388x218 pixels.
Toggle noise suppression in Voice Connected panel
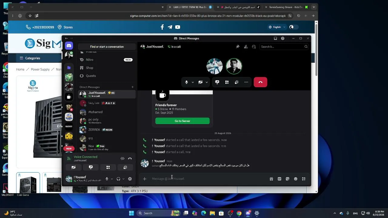coord(122,158)
